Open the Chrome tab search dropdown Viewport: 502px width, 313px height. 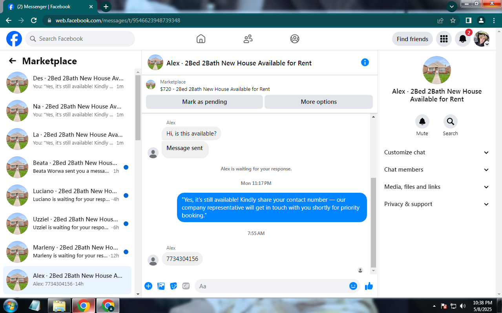point(452,7)
